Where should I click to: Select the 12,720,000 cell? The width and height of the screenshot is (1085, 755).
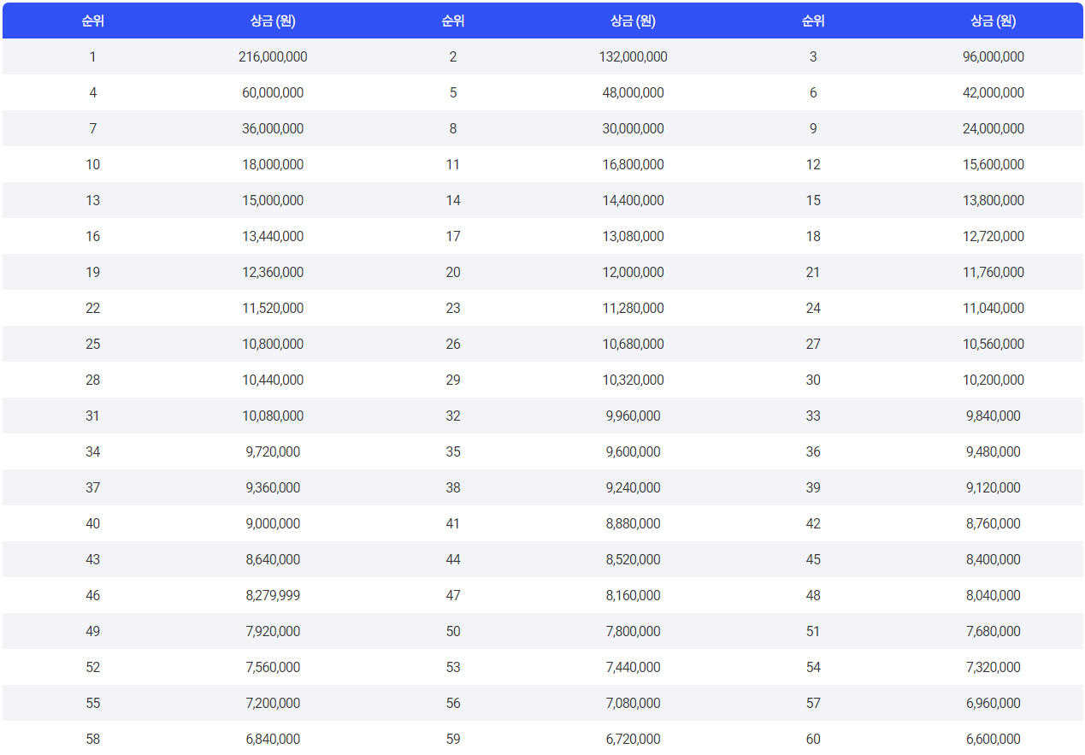point(993,236)
